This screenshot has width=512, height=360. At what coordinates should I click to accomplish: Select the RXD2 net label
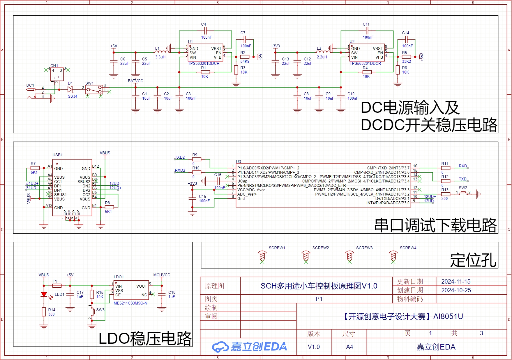point(180,170)
